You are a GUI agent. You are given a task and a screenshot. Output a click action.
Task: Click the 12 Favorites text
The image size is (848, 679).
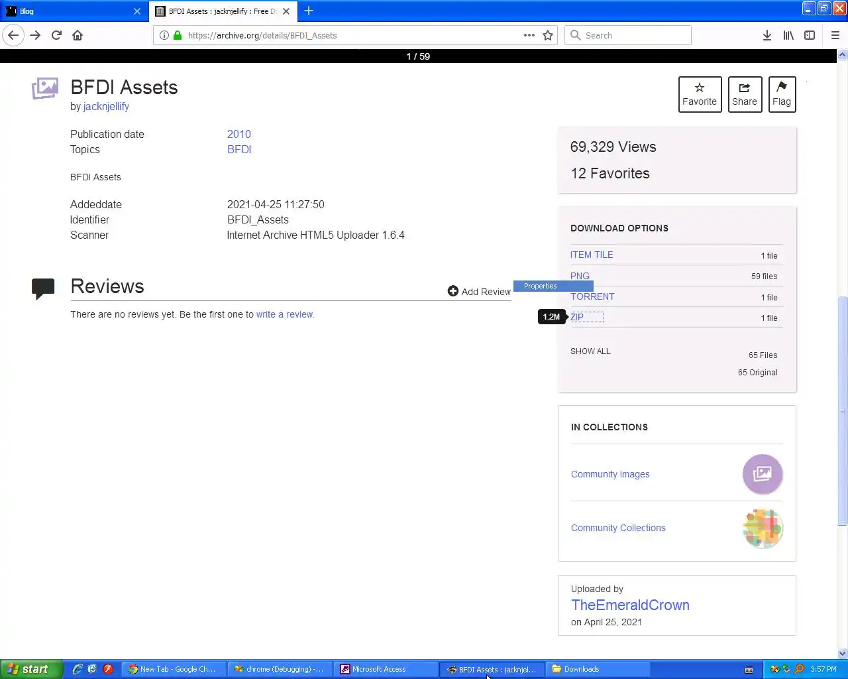(610, 173)
